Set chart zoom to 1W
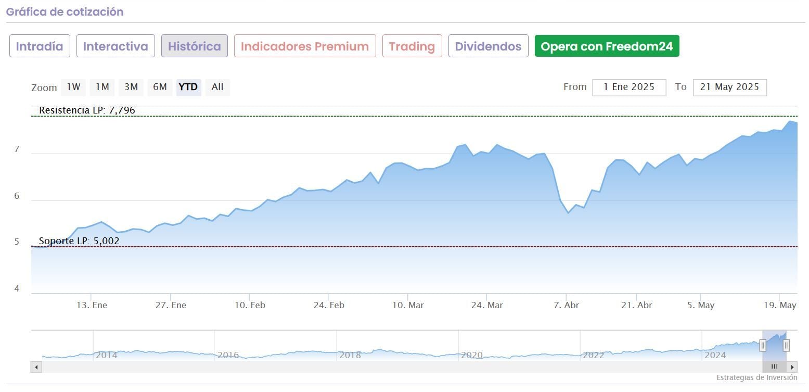Screen dimensions: 809x392 point(73,87)
